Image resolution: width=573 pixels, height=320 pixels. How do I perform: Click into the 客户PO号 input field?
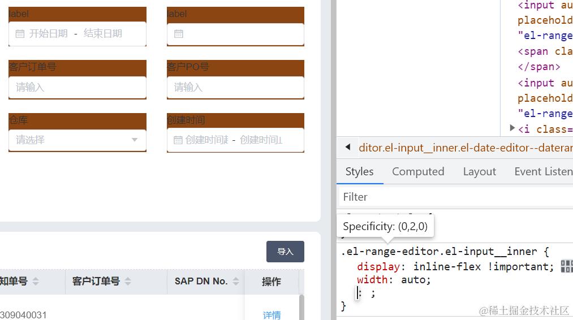(x=235, y=87)
